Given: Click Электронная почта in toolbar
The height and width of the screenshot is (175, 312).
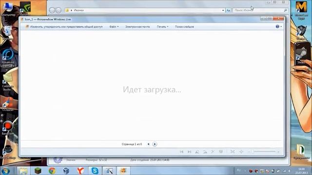Looking at the screenshot, I should pos(137,27).
